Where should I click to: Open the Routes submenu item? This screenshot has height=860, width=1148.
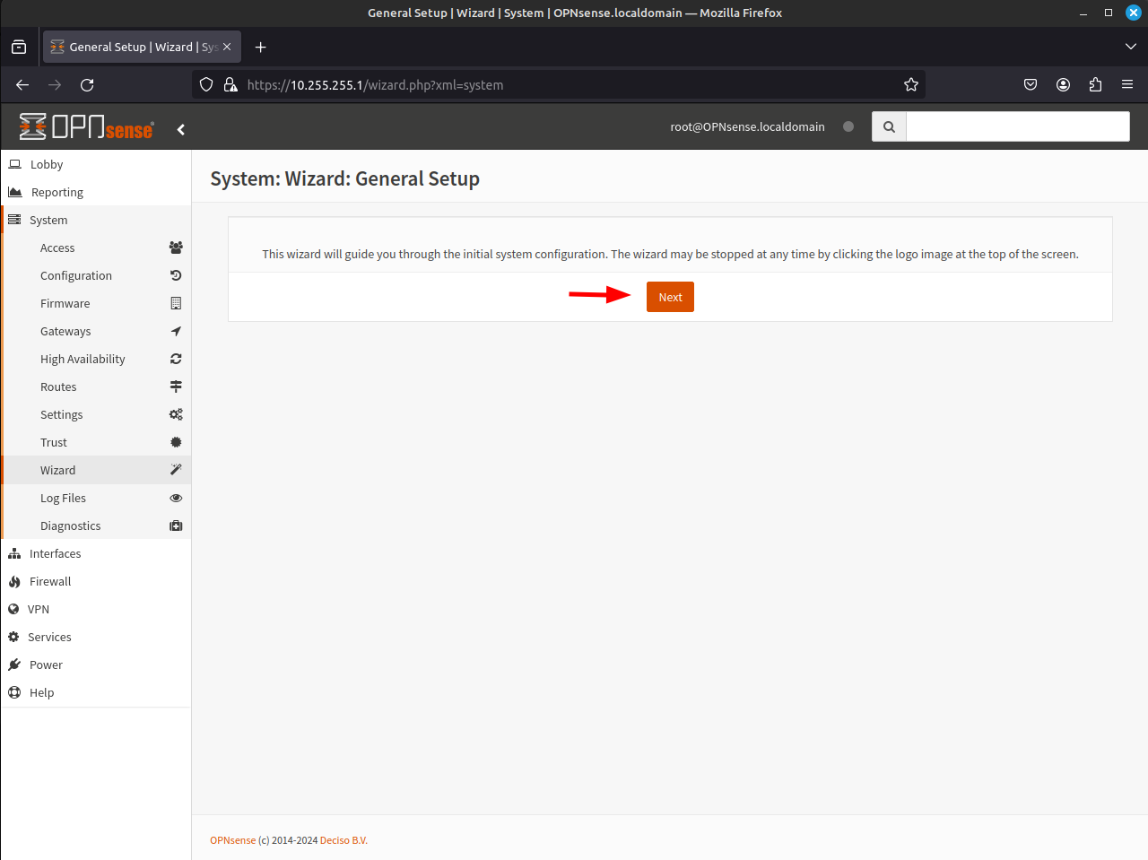[58, 387]
